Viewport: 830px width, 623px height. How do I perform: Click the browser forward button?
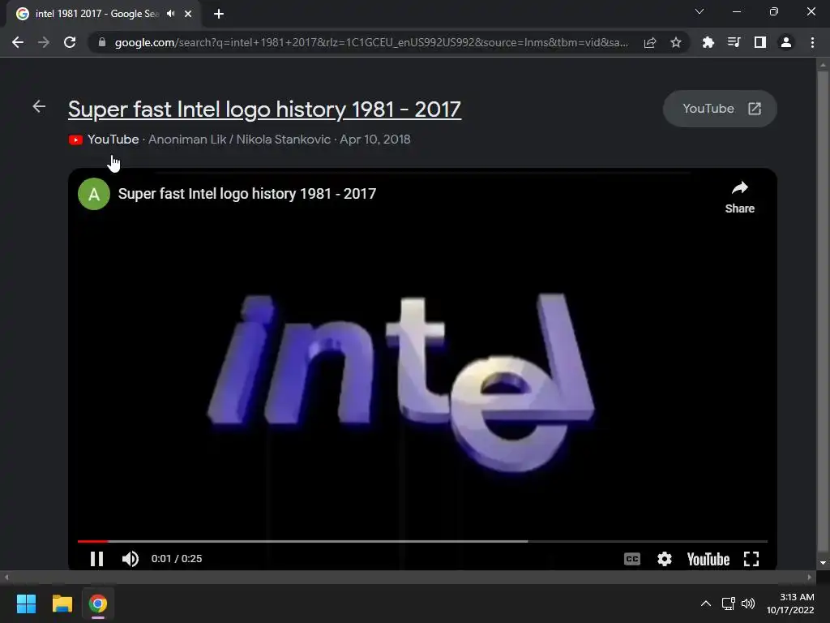(44, 42)
